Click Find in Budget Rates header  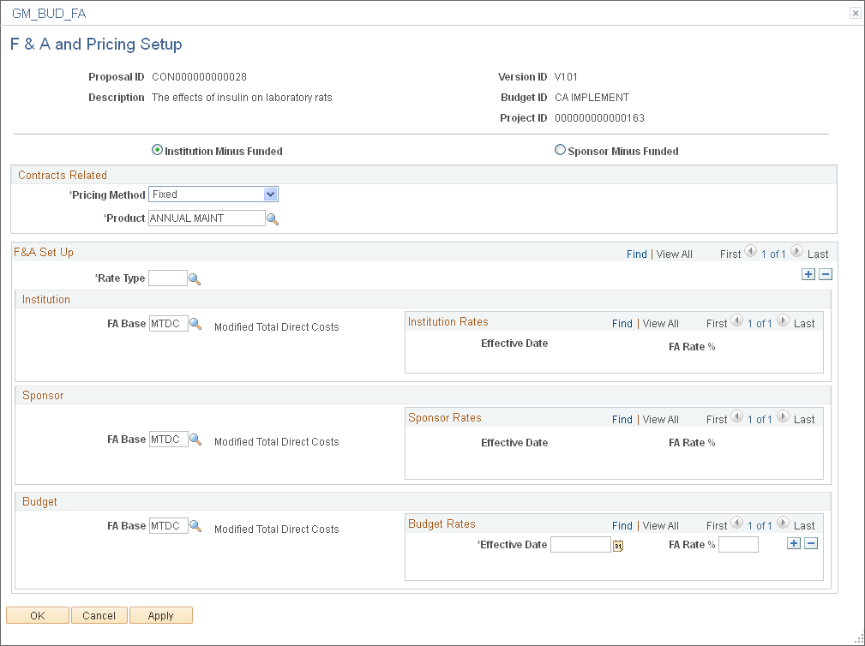(x=622, y=526)
